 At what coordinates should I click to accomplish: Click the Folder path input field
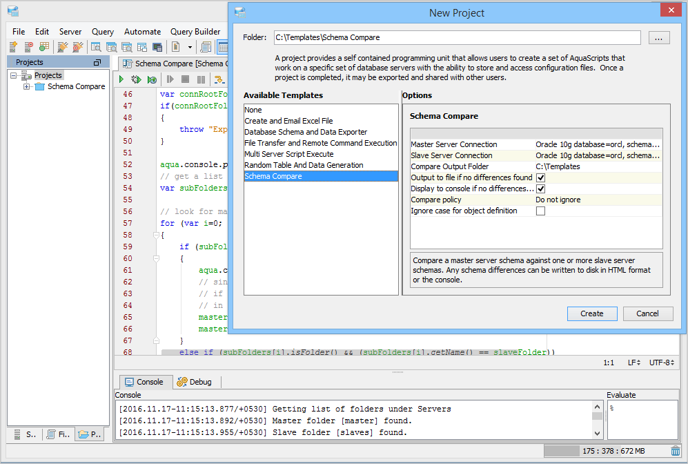pyautogui.click(x=456, y=37)
